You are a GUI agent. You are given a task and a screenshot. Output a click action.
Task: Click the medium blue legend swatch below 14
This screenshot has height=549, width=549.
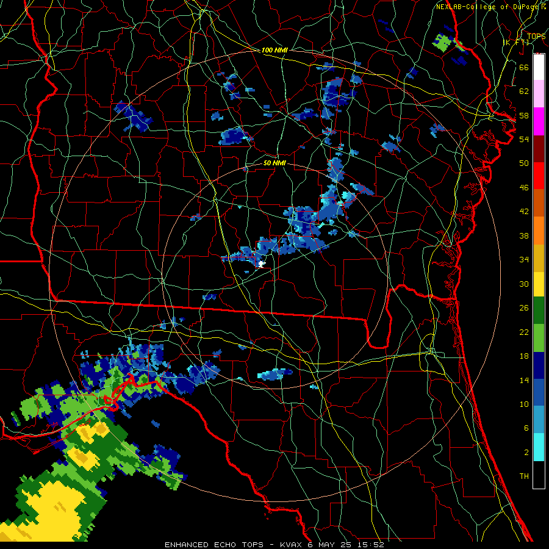tap(539, 392)
